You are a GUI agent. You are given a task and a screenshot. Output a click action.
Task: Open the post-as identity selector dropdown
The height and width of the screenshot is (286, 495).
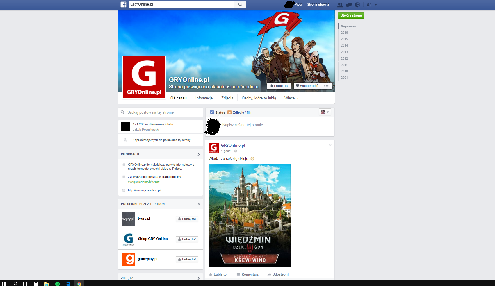[325, 112]
